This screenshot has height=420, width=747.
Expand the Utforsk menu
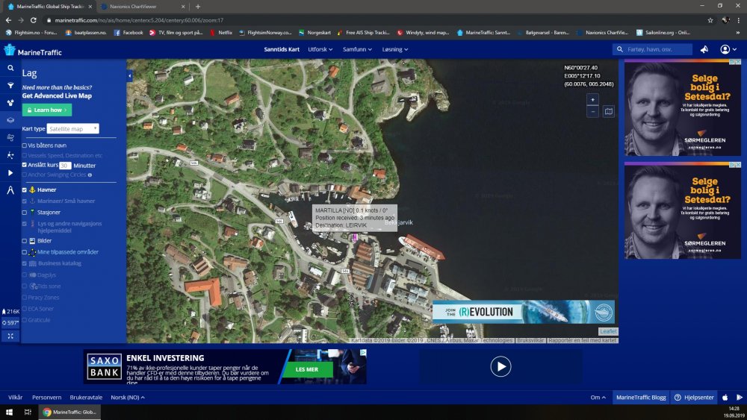(x=320, y=49)
